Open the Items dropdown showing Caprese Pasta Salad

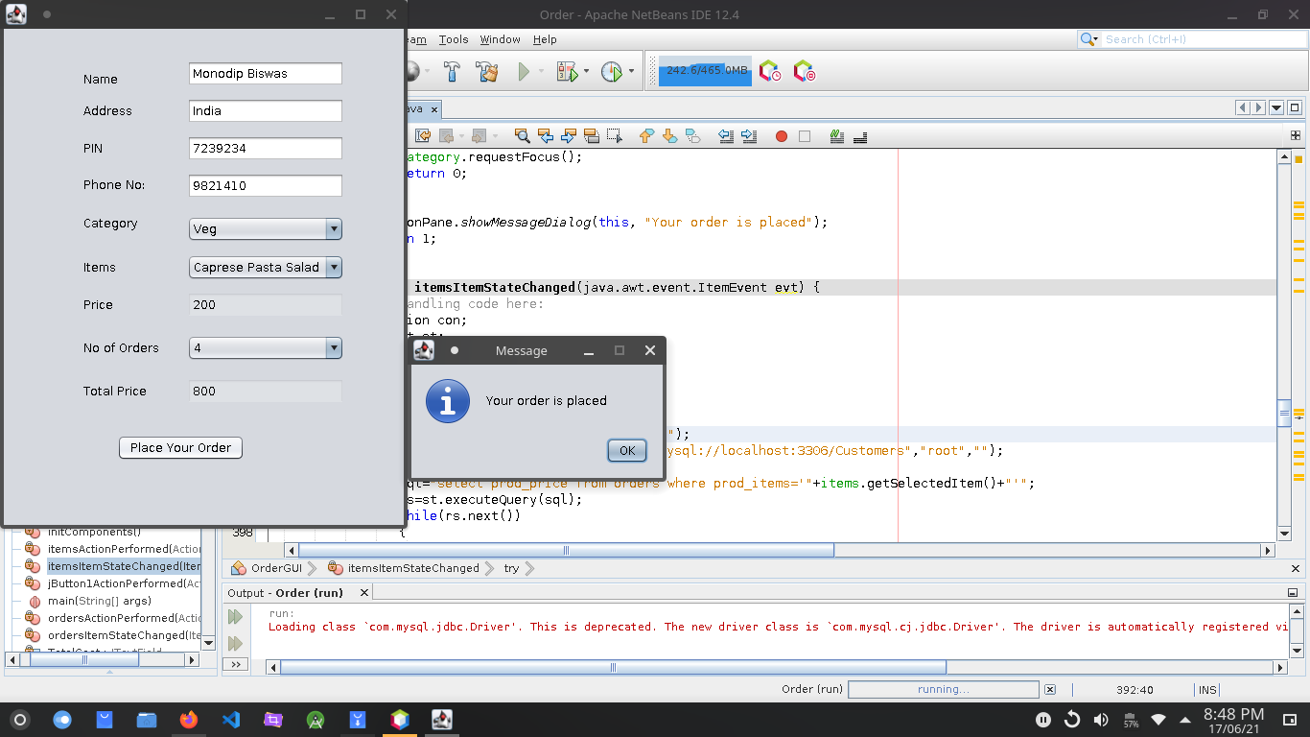coord(333,267)
